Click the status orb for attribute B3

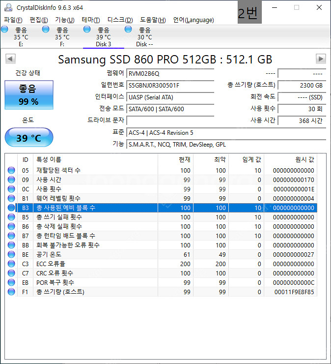pyautogui.click(x=11, y=208)
